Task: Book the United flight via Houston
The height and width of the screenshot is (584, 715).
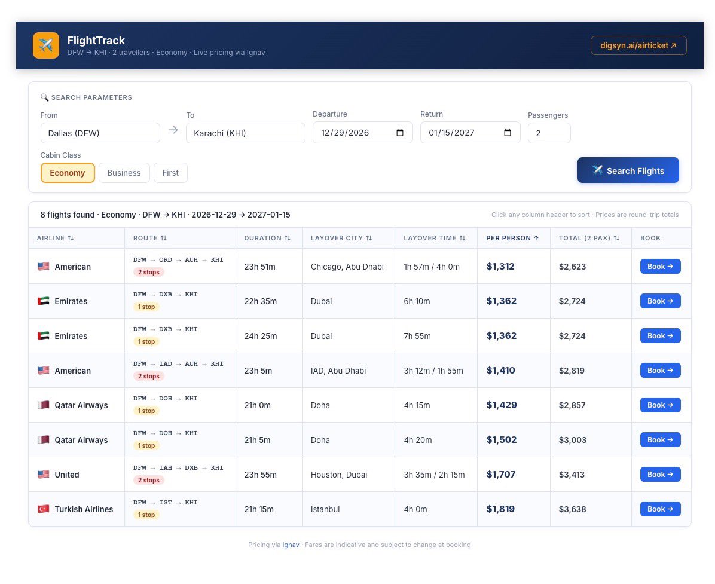Action: (x=660, y=474)
